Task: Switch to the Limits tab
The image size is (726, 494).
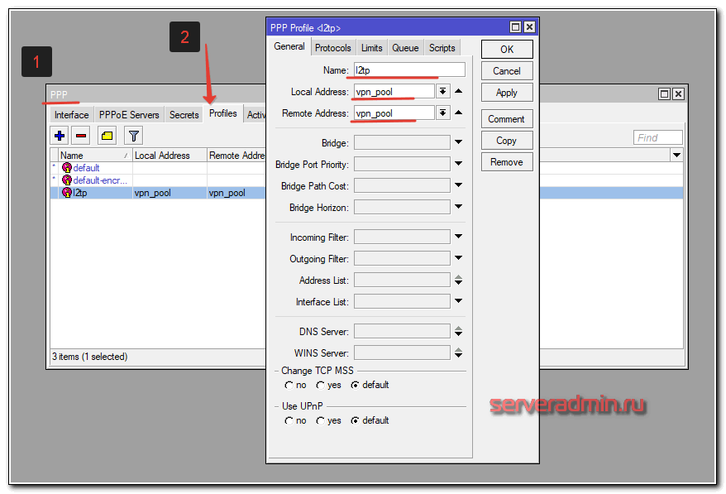Action: coord(372,48)
